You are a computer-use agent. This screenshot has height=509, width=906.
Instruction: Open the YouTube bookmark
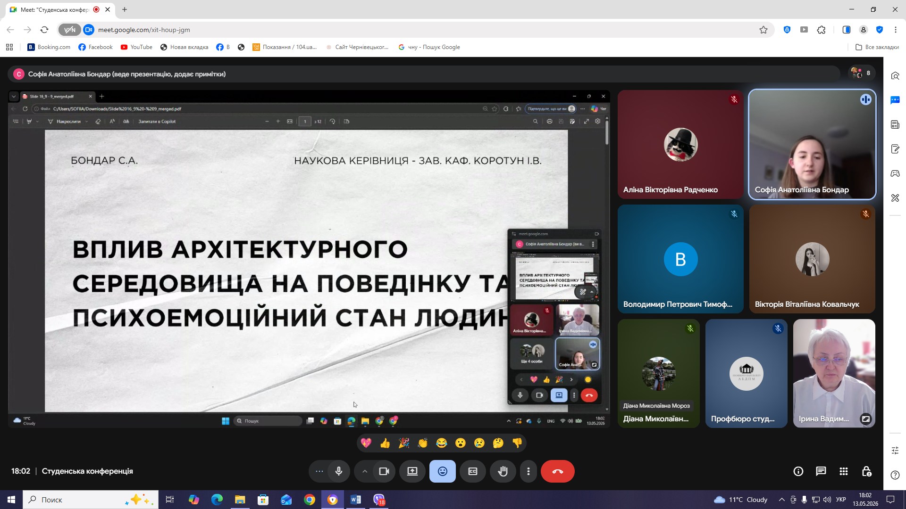click(x=136, y=47)
